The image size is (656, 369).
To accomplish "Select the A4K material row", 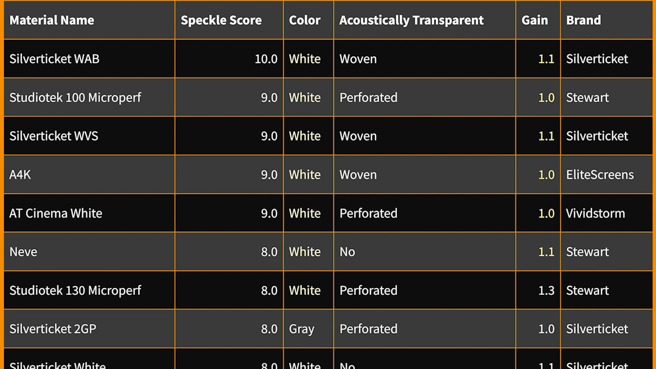I will click(x=328, y=175).
